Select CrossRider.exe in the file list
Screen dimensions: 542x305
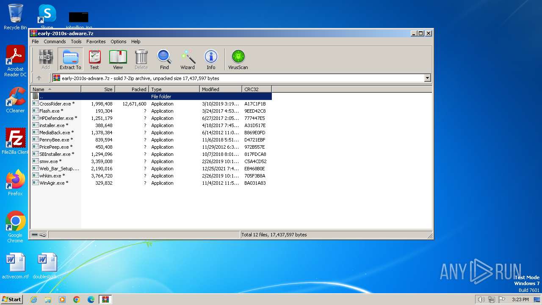coord(151,104)
